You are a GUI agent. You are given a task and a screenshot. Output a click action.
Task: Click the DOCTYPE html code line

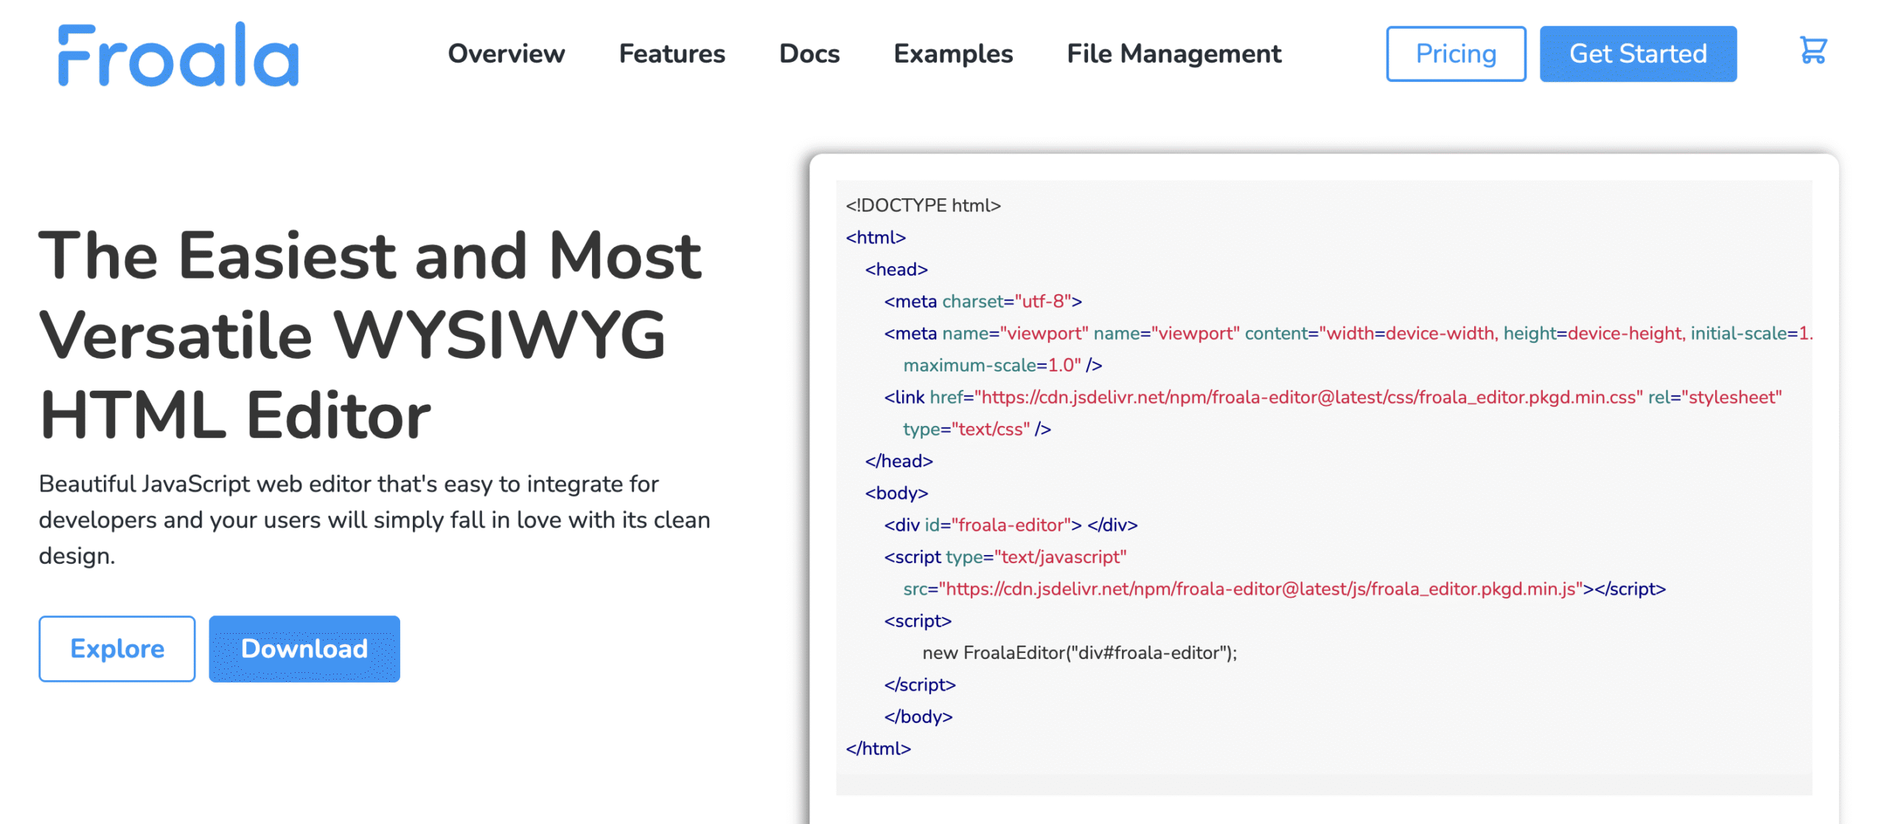point(923,206)
